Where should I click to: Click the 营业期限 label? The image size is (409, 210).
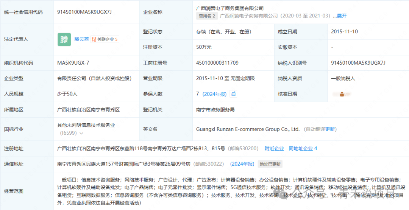pos(153,78)
